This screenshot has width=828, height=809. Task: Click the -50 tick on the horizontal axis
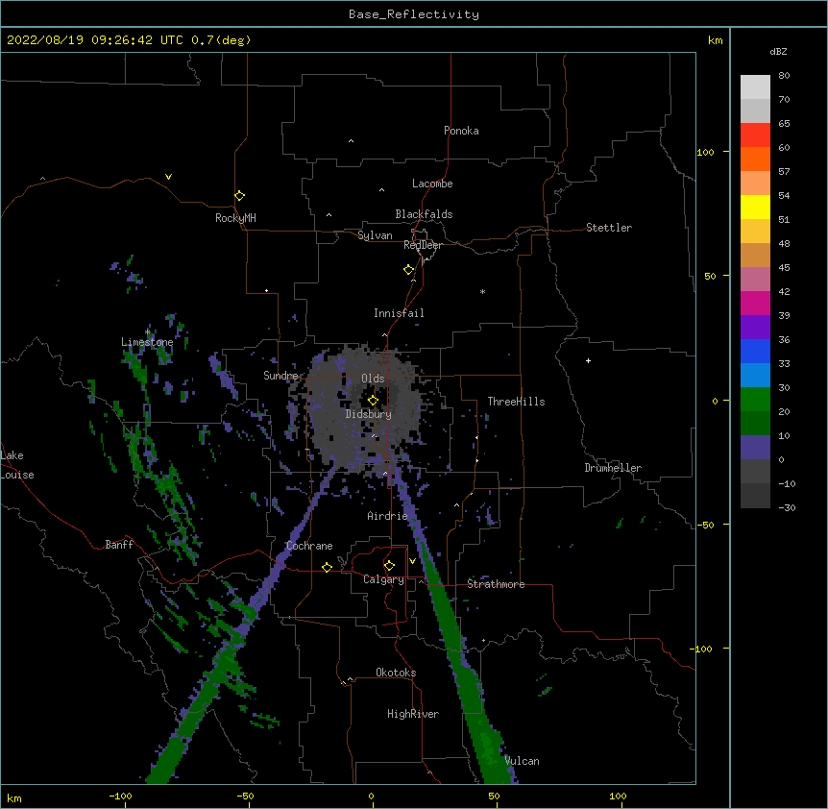pyautogui.click(x=245, y=796)
